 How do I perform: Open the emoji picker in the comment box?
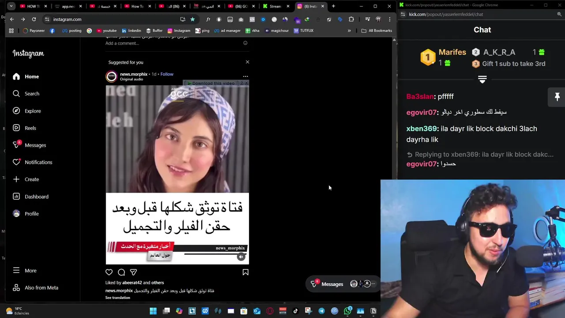pyautogui.click(x=245, y=43)
